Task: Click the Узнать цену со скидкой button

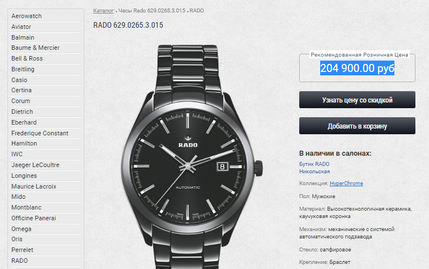Action: click(357, 100)
